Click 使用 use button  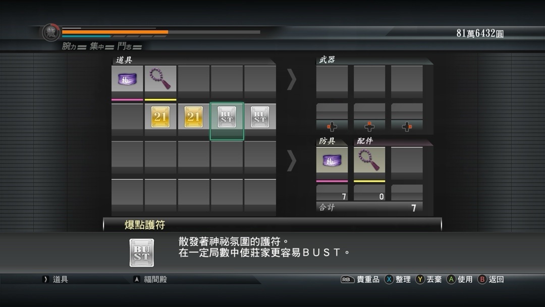[x=460, y=279]
